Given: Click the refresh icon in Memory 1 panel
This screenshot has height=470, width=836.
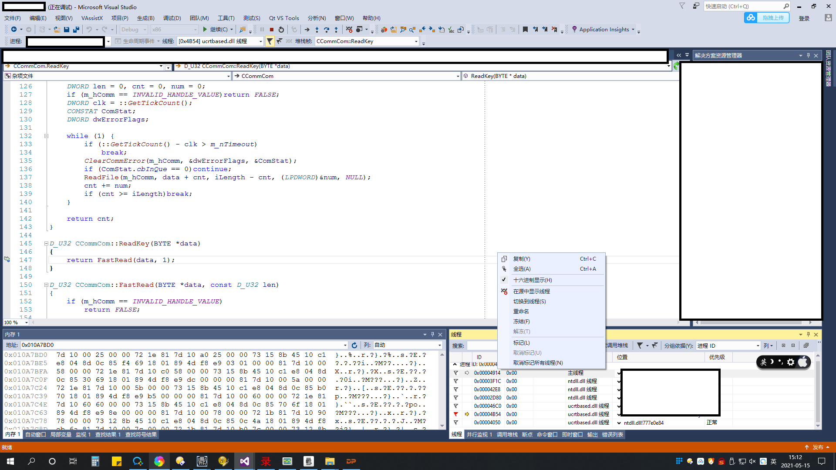Looking at the screenshot, I should 354,345.
